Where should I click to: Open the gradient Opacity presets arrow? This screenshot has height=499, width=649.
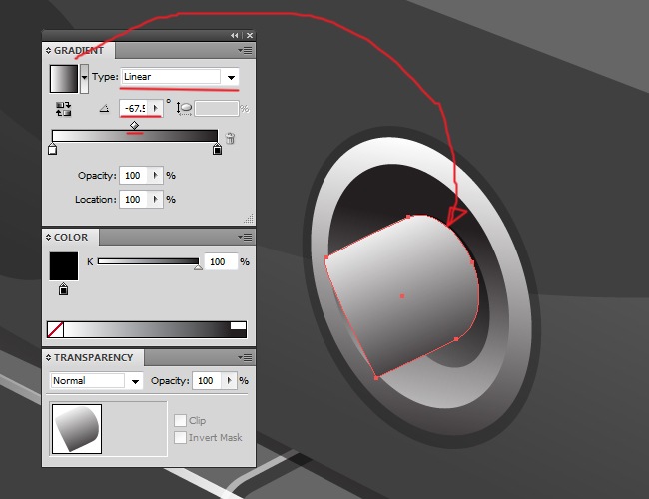pos(156,176)
